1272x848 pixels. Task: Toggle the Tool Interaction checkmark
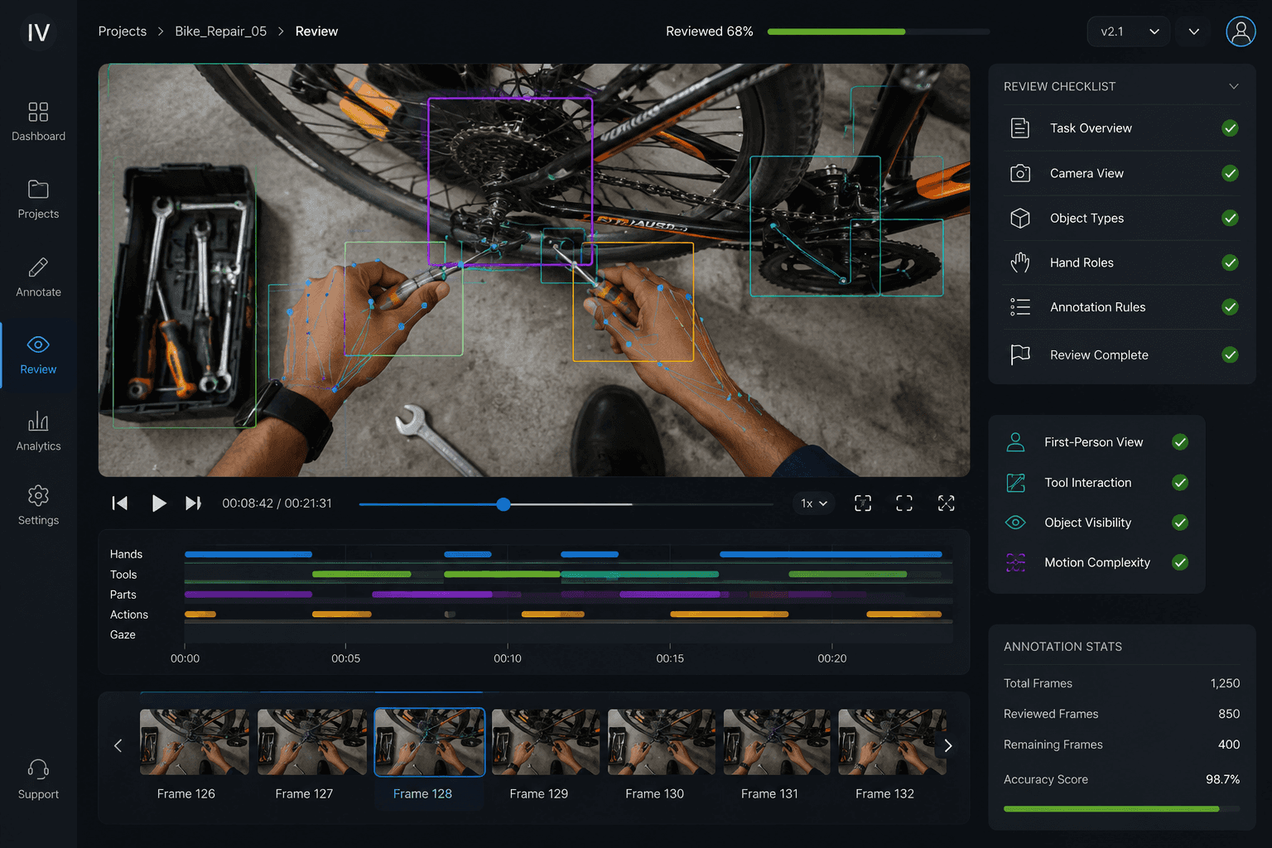coord(1180,483)
